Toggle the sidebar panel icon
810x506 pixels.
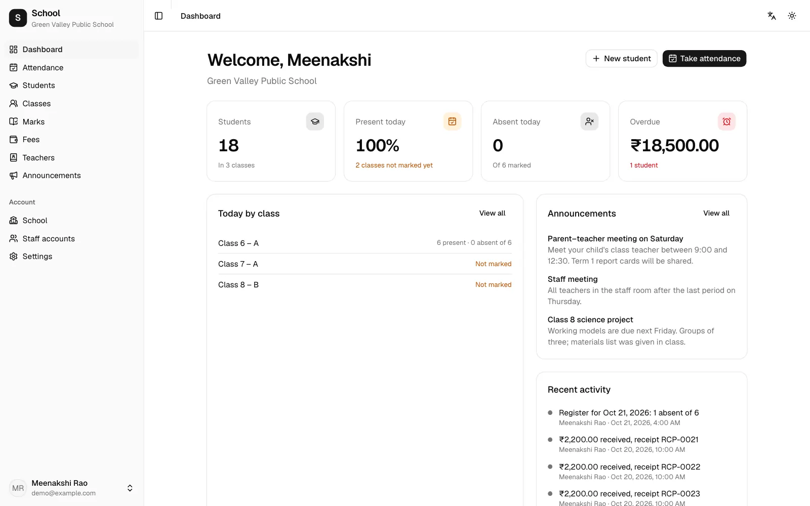click(x=158, y=16)
